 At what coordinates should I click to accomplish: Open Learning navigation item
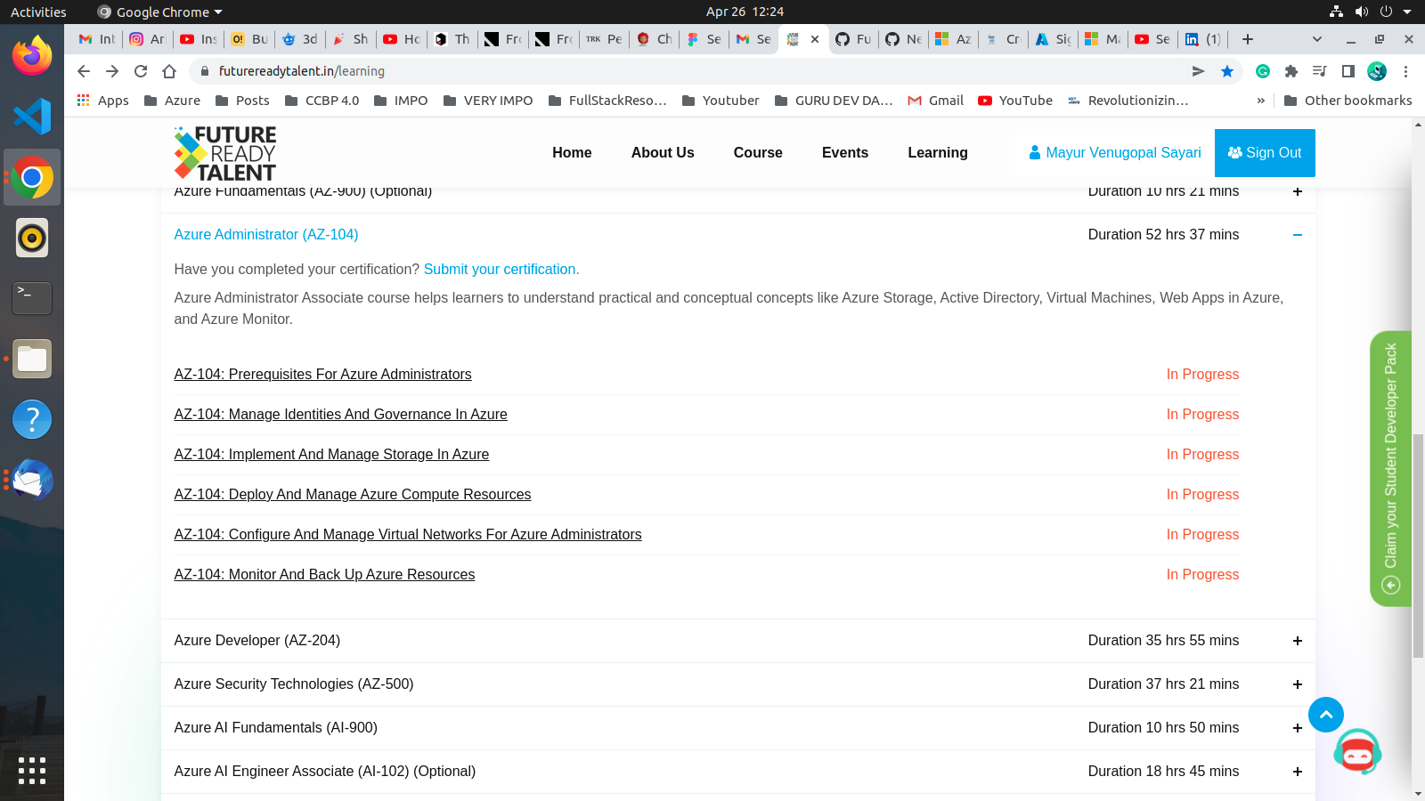(938, 152)
